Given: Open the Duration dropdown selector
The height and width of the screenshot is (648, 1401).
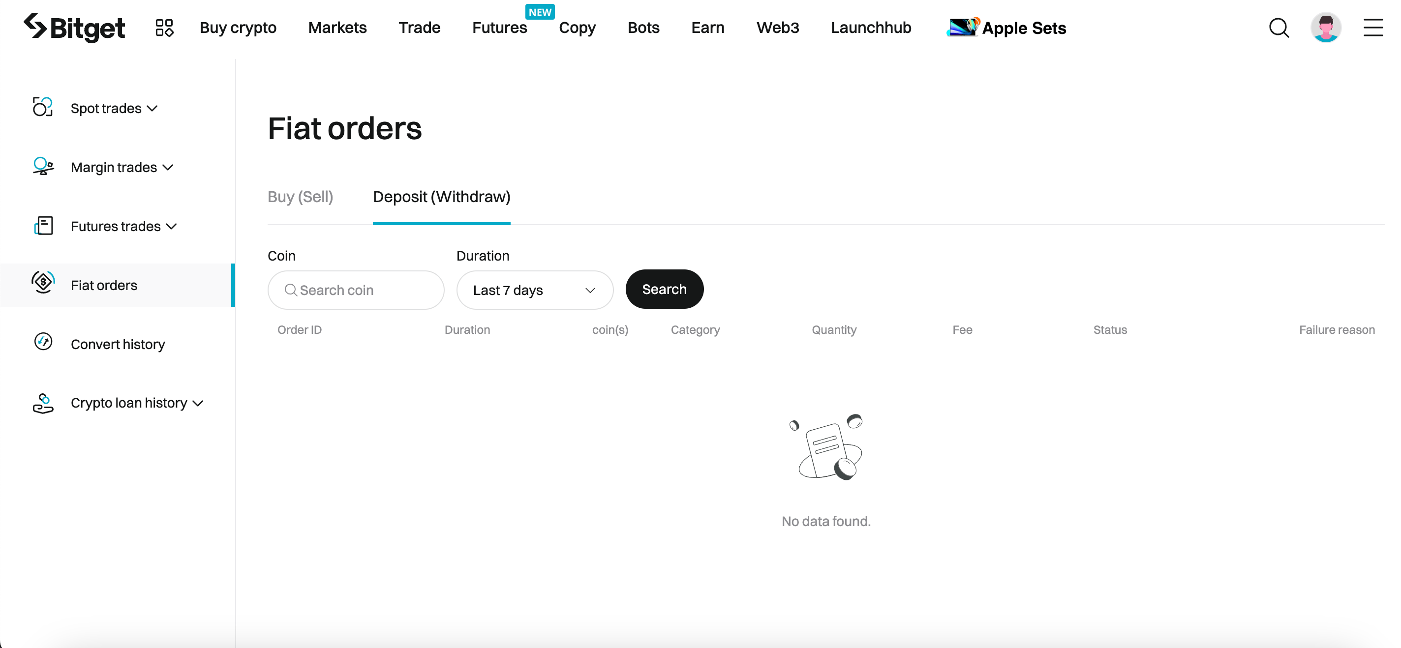Looking at the screenshot, I should [x=533, y=289].
